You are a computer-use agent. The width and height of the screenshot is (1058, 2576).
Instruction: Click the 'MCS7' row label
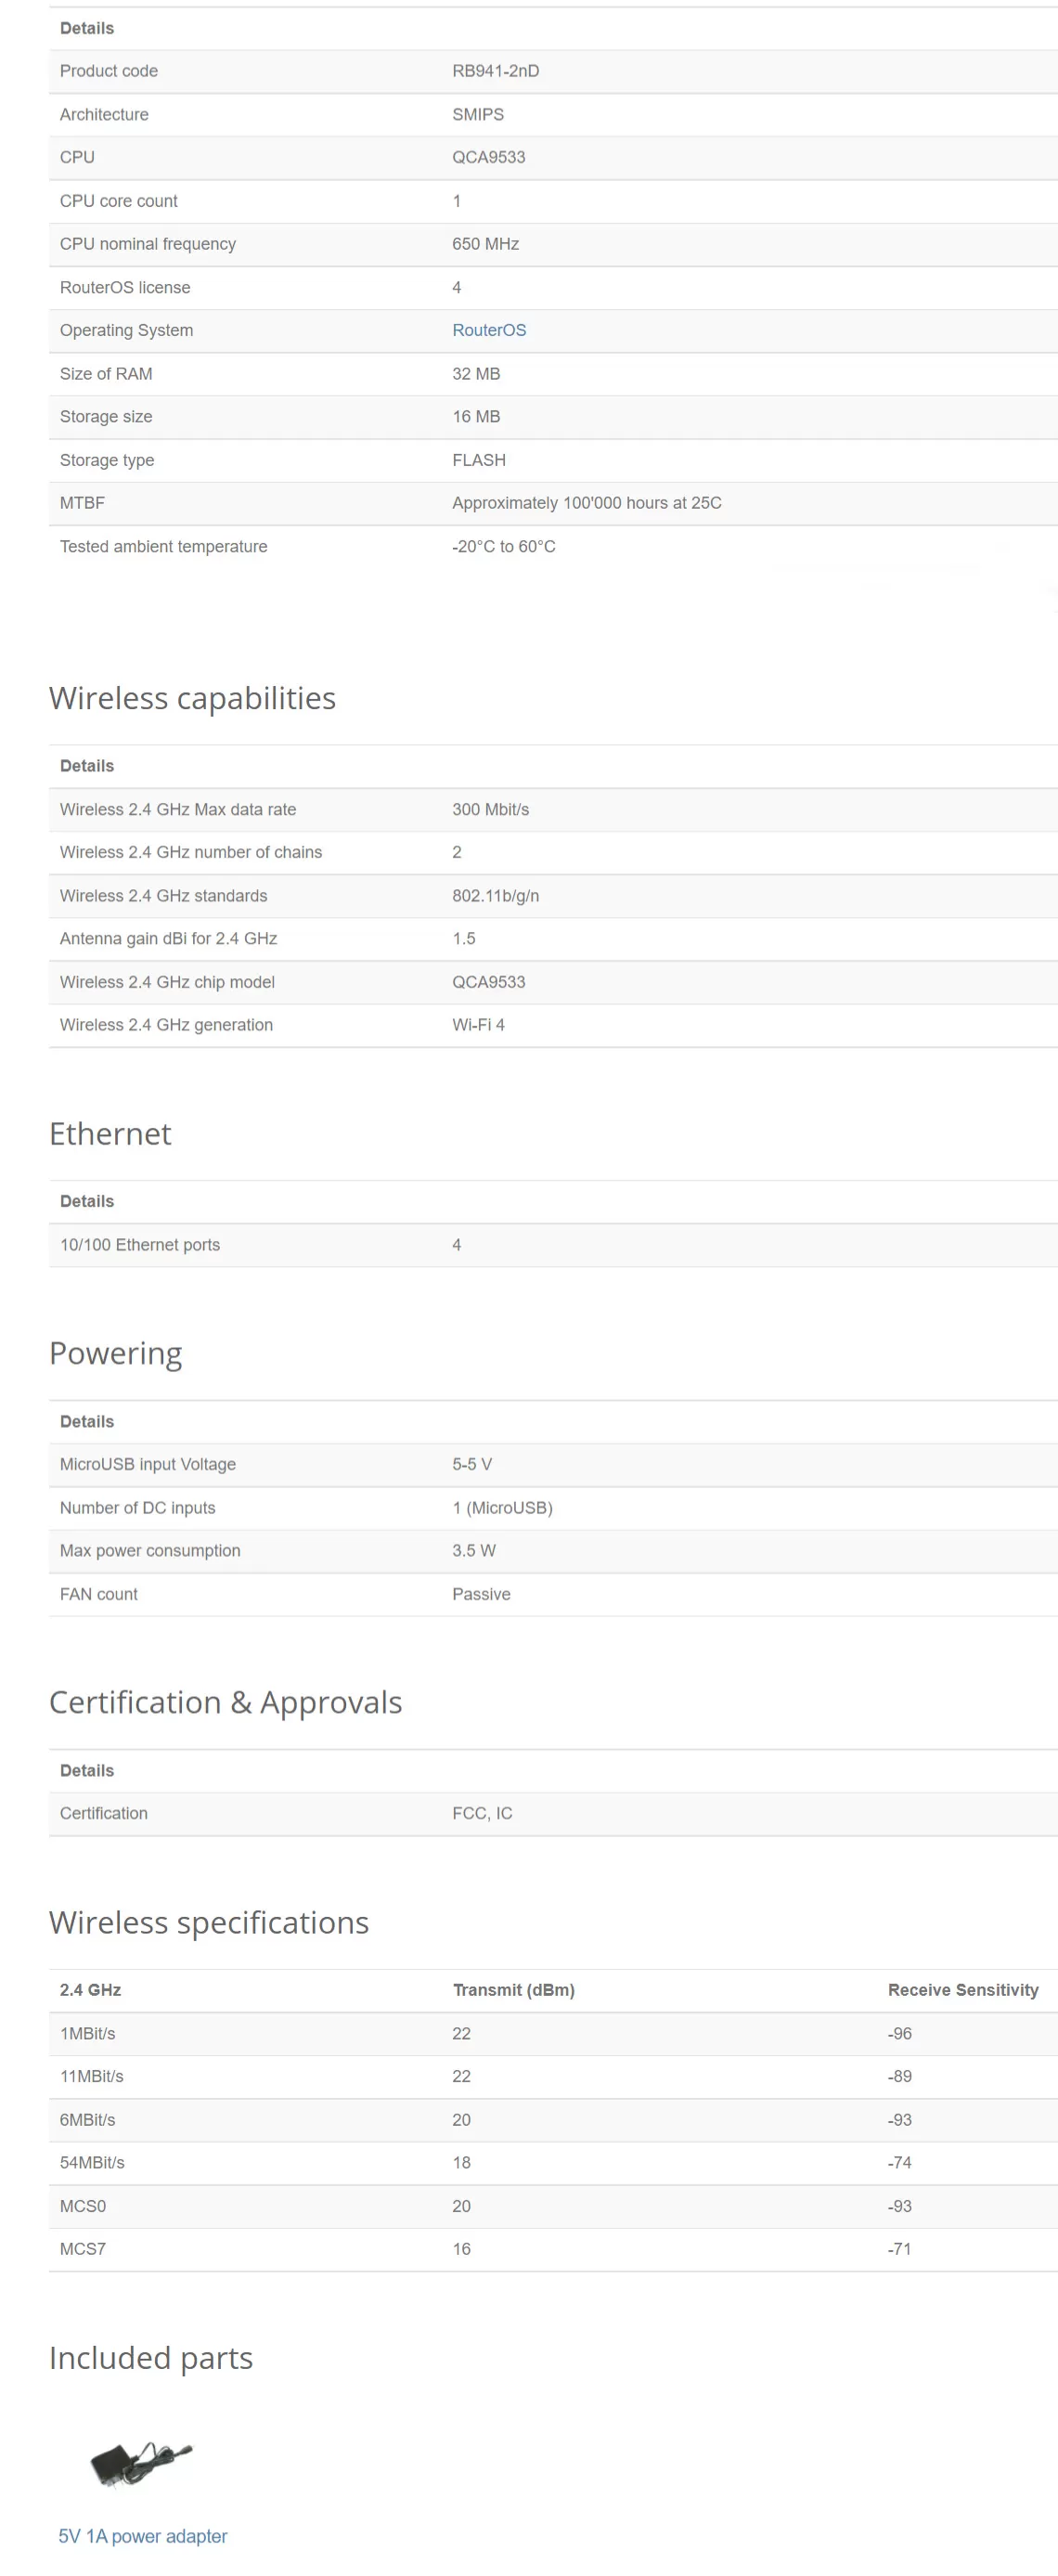(x=83, y=2249)
